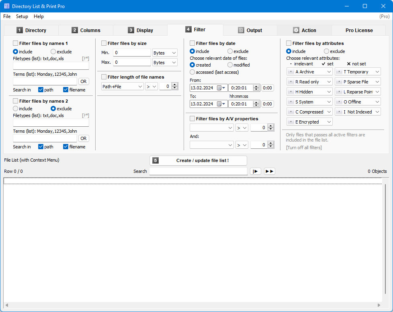Enable Filter files by attributes
Screen dimensions: 393x312
289,43
